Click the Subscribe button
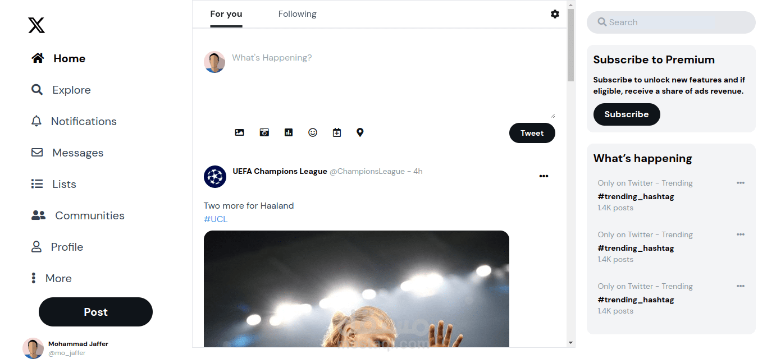 coord(627,114)
